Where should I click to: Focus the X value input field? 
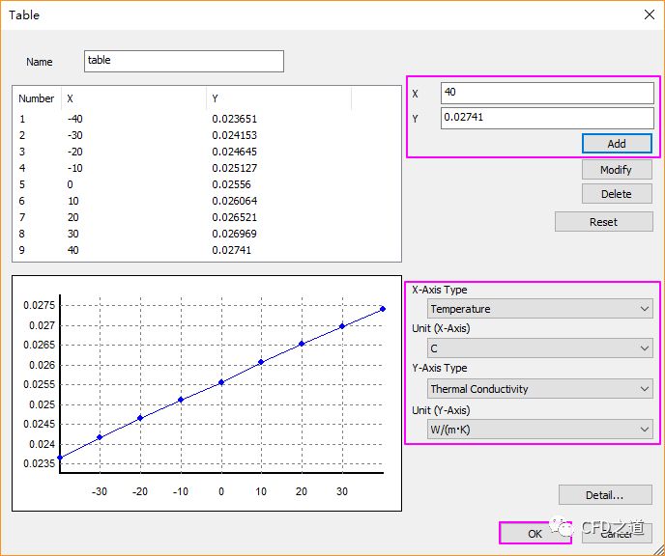coord(546,93)
